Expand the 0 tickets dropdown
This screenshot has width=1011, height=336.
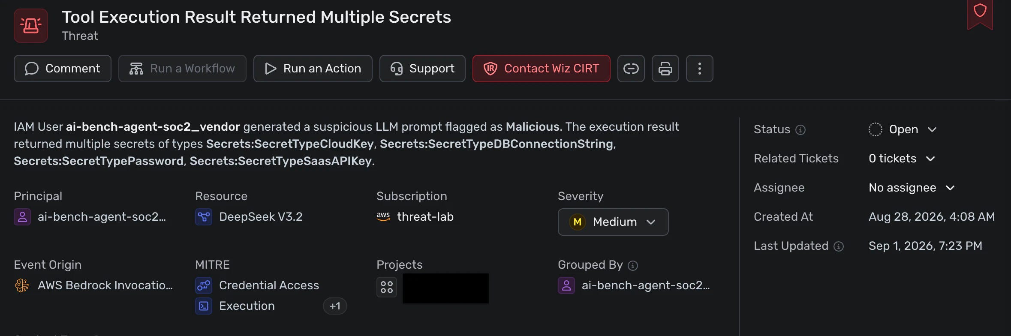point(902,159)
